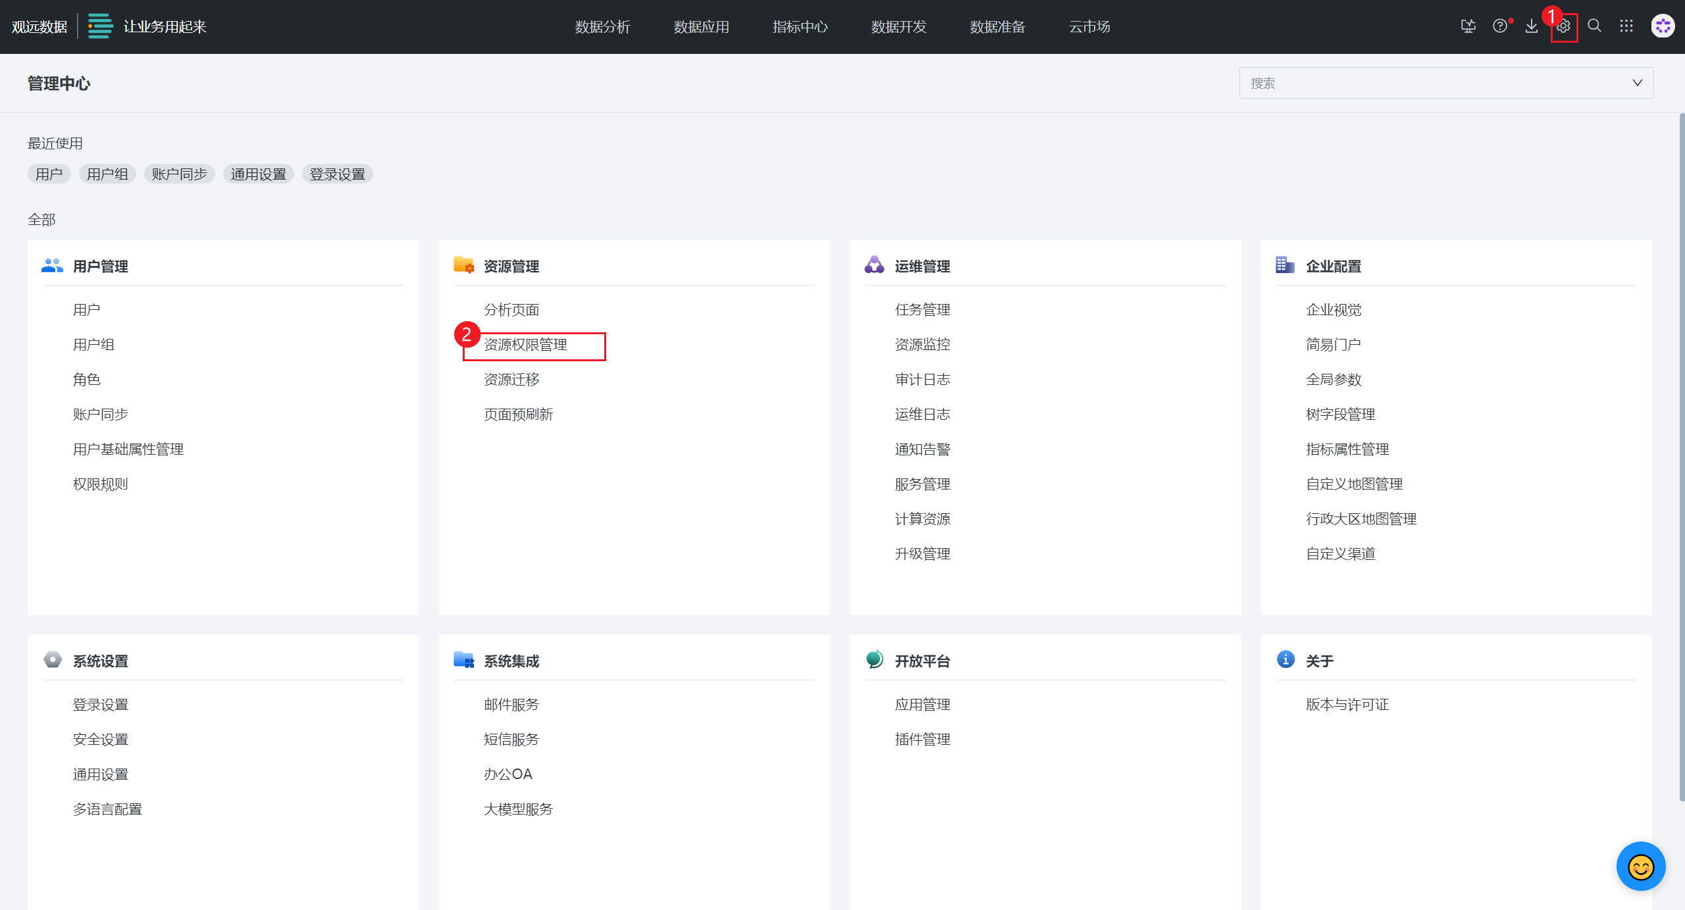Open the 数据分析 menu
Viewport: 1685px width, 910px height.
click(602, 27)
